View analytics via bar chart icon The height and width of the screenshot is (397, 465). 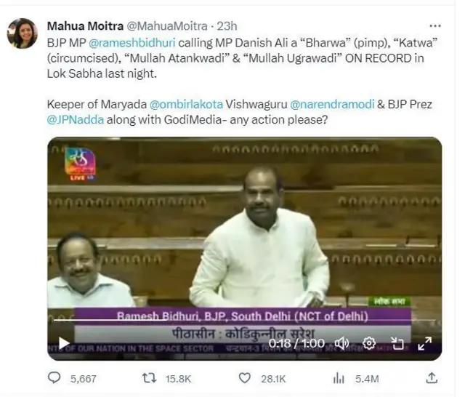tap(339, 378)
